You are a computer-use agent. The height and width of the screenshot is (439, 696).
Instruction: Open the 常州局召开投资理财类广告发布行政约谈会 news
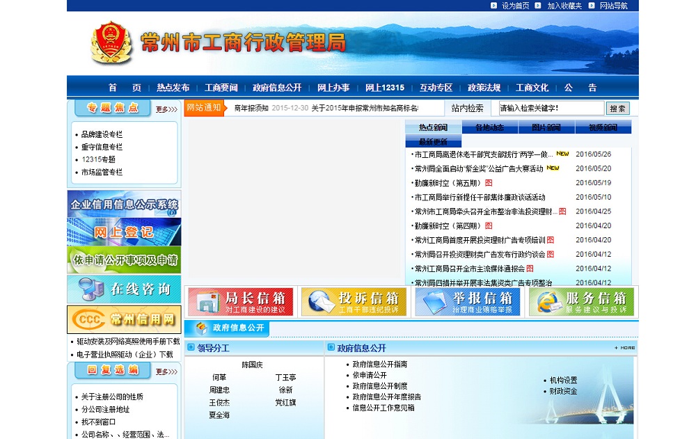480,255
